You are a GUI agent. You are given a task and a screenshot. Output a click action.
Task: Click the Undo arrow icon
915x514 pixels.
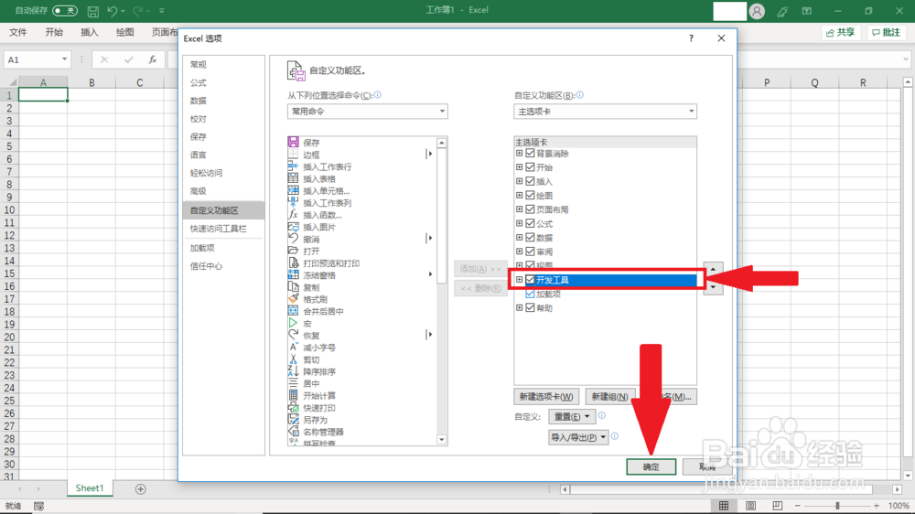[113, 10]
